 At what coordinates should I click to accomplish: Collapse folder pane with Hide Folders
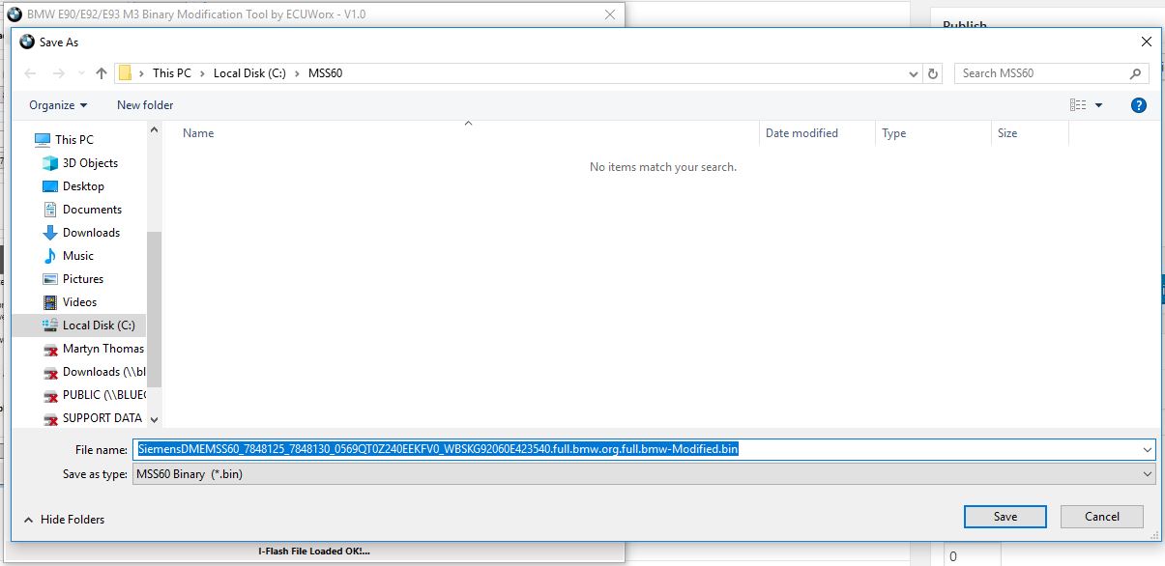pos(64,520)
